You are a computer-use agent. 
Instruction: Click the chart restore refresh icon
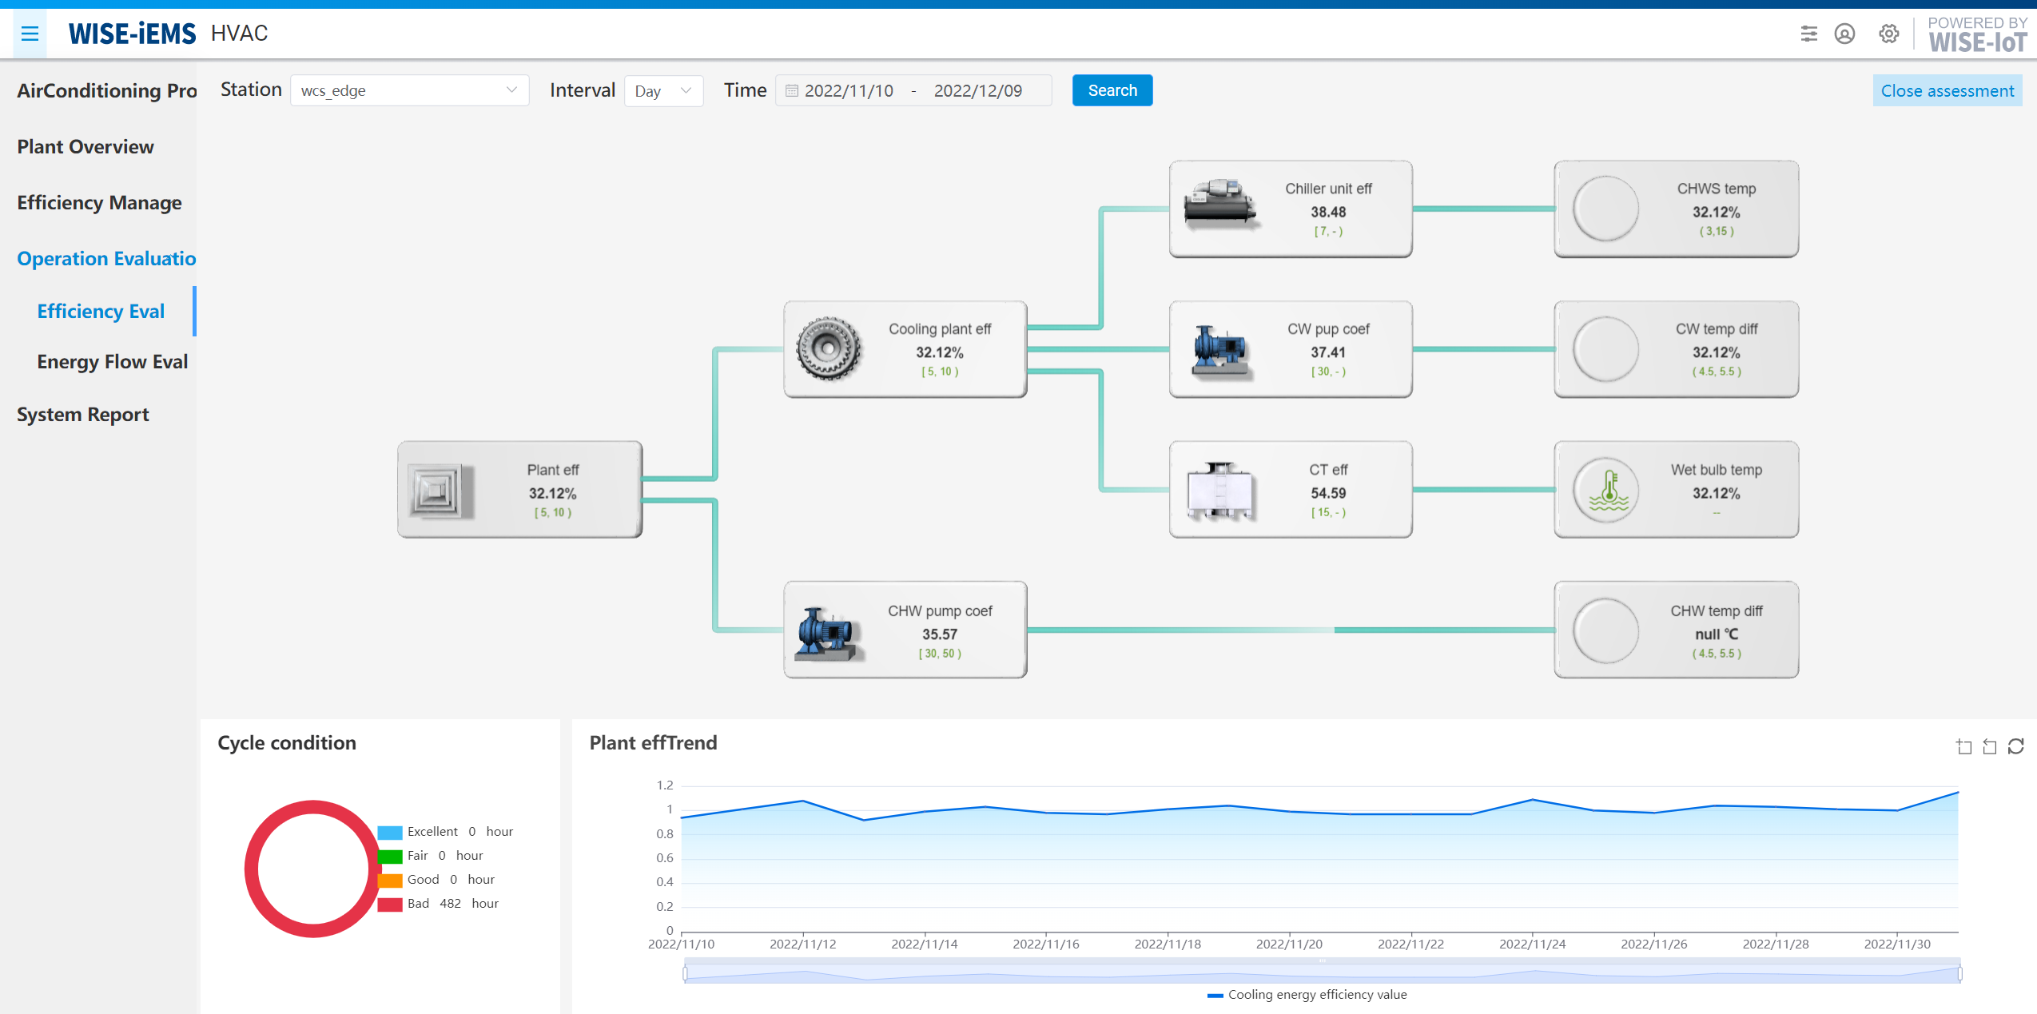2015,746
